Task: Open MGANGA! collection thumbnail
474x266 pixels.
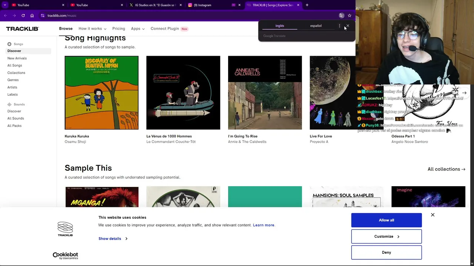Action: tap(102, 197)
